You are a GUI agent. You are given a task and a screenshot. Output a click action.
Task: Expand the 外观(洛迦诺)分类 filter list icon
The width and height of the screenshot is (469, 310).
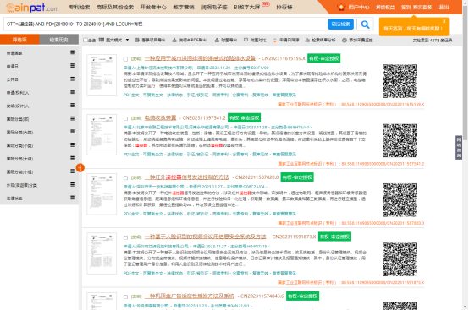(73, 185)
